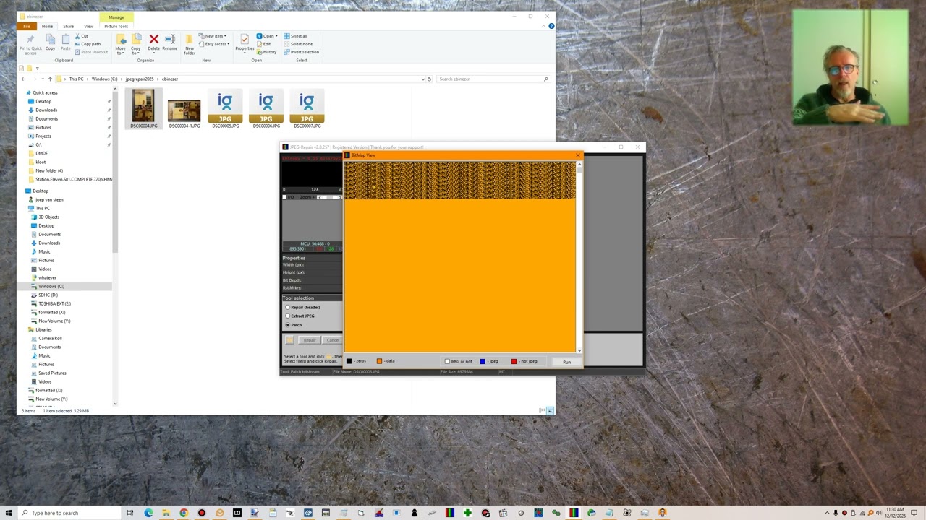Open the Open button dropdown in ribbon

pyautogui.click(x=276, y=36)
